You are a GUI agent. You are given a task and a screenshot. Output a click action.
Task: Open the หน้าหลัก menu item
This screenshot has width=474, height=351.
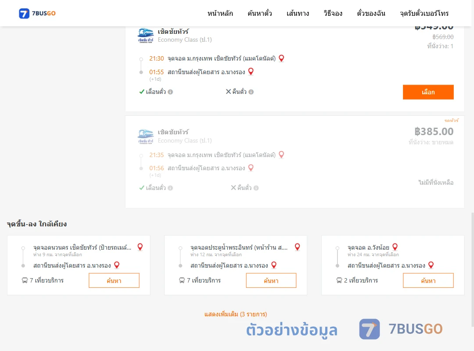coord(220,13)
